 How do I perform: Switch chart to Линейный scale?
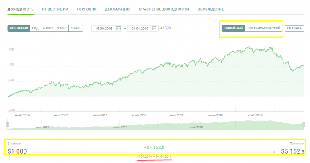(x=233, y=28)
